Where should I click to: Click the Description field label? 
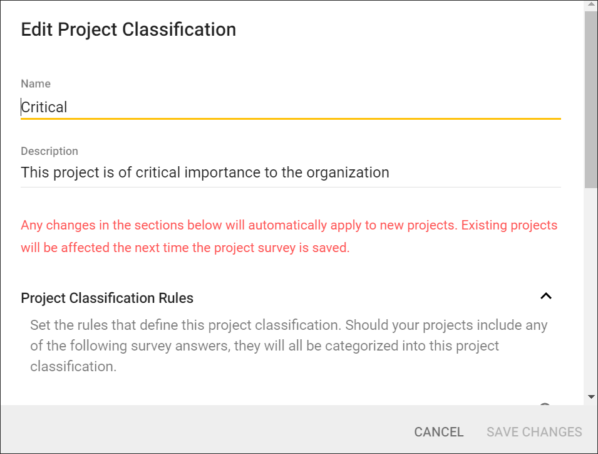click(x=49, y=151)
